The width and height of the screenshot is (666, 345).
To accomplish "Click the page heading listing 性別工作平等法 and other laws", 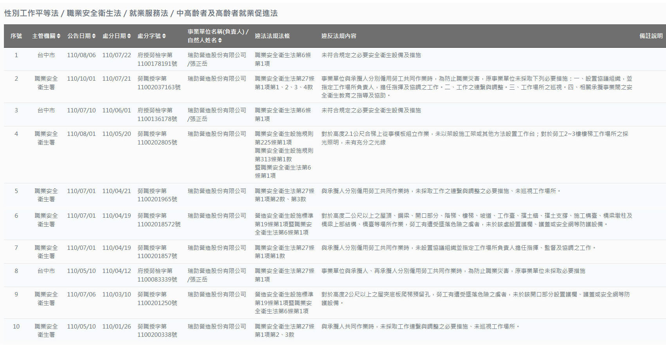I will point(141,13).
